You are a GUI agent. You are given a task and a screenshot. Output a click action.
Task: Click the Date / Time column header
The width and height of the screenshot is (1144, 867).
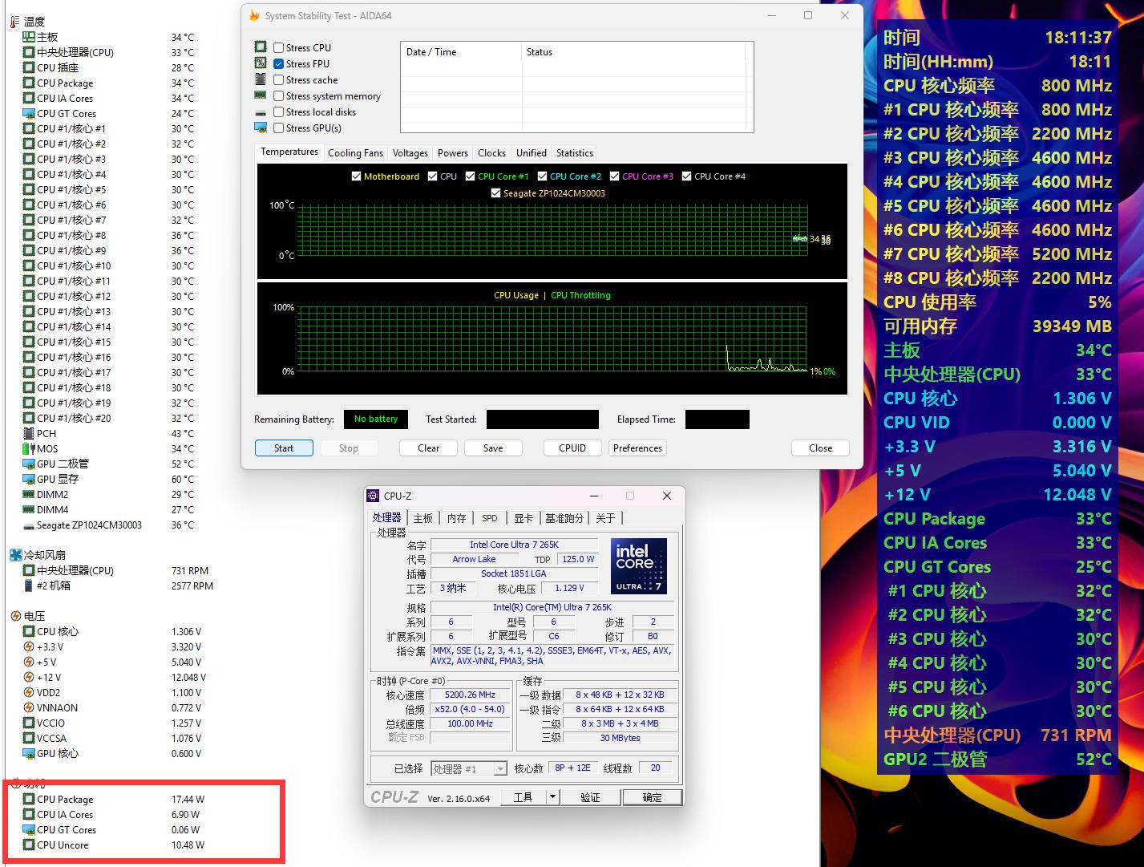(x=461, y=52)
